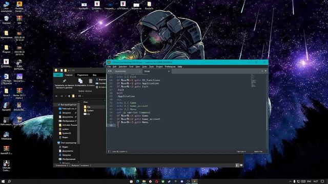Click the new tab plus button in Sublime tab bar

click(262, 71)
